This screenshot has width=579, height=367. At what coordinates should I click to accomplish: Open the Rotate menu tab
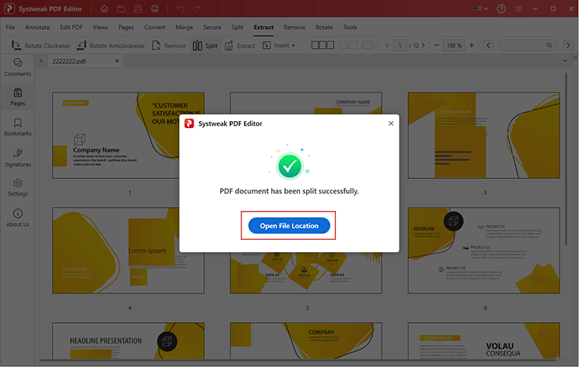pyautogui.click(x=324, y=27)
